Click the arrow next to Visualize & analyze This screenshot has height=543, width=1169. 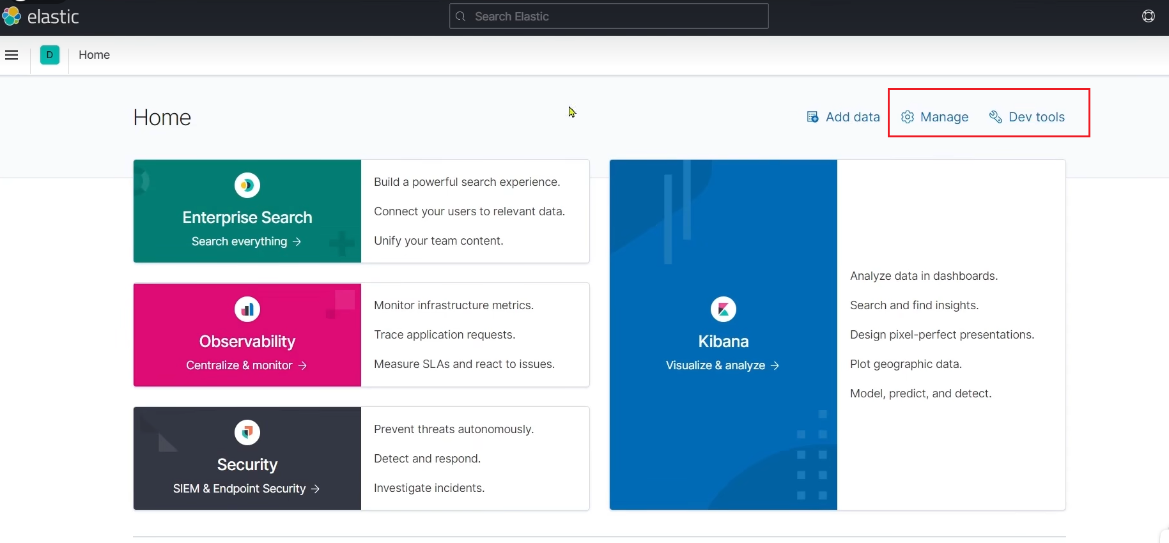[x=775, y=365]
